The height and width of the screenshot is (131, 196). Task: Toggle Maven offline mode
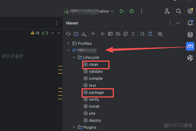tap(118, 34)
